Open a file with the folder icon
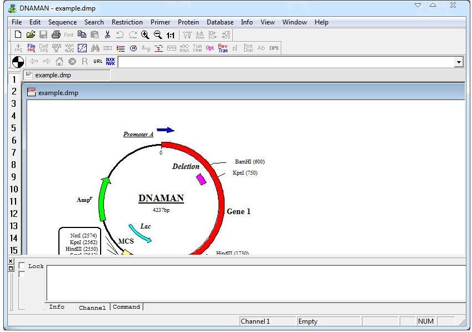Viewport: 472px width, 332px height. pyautogui.click(x=31, y=34)
